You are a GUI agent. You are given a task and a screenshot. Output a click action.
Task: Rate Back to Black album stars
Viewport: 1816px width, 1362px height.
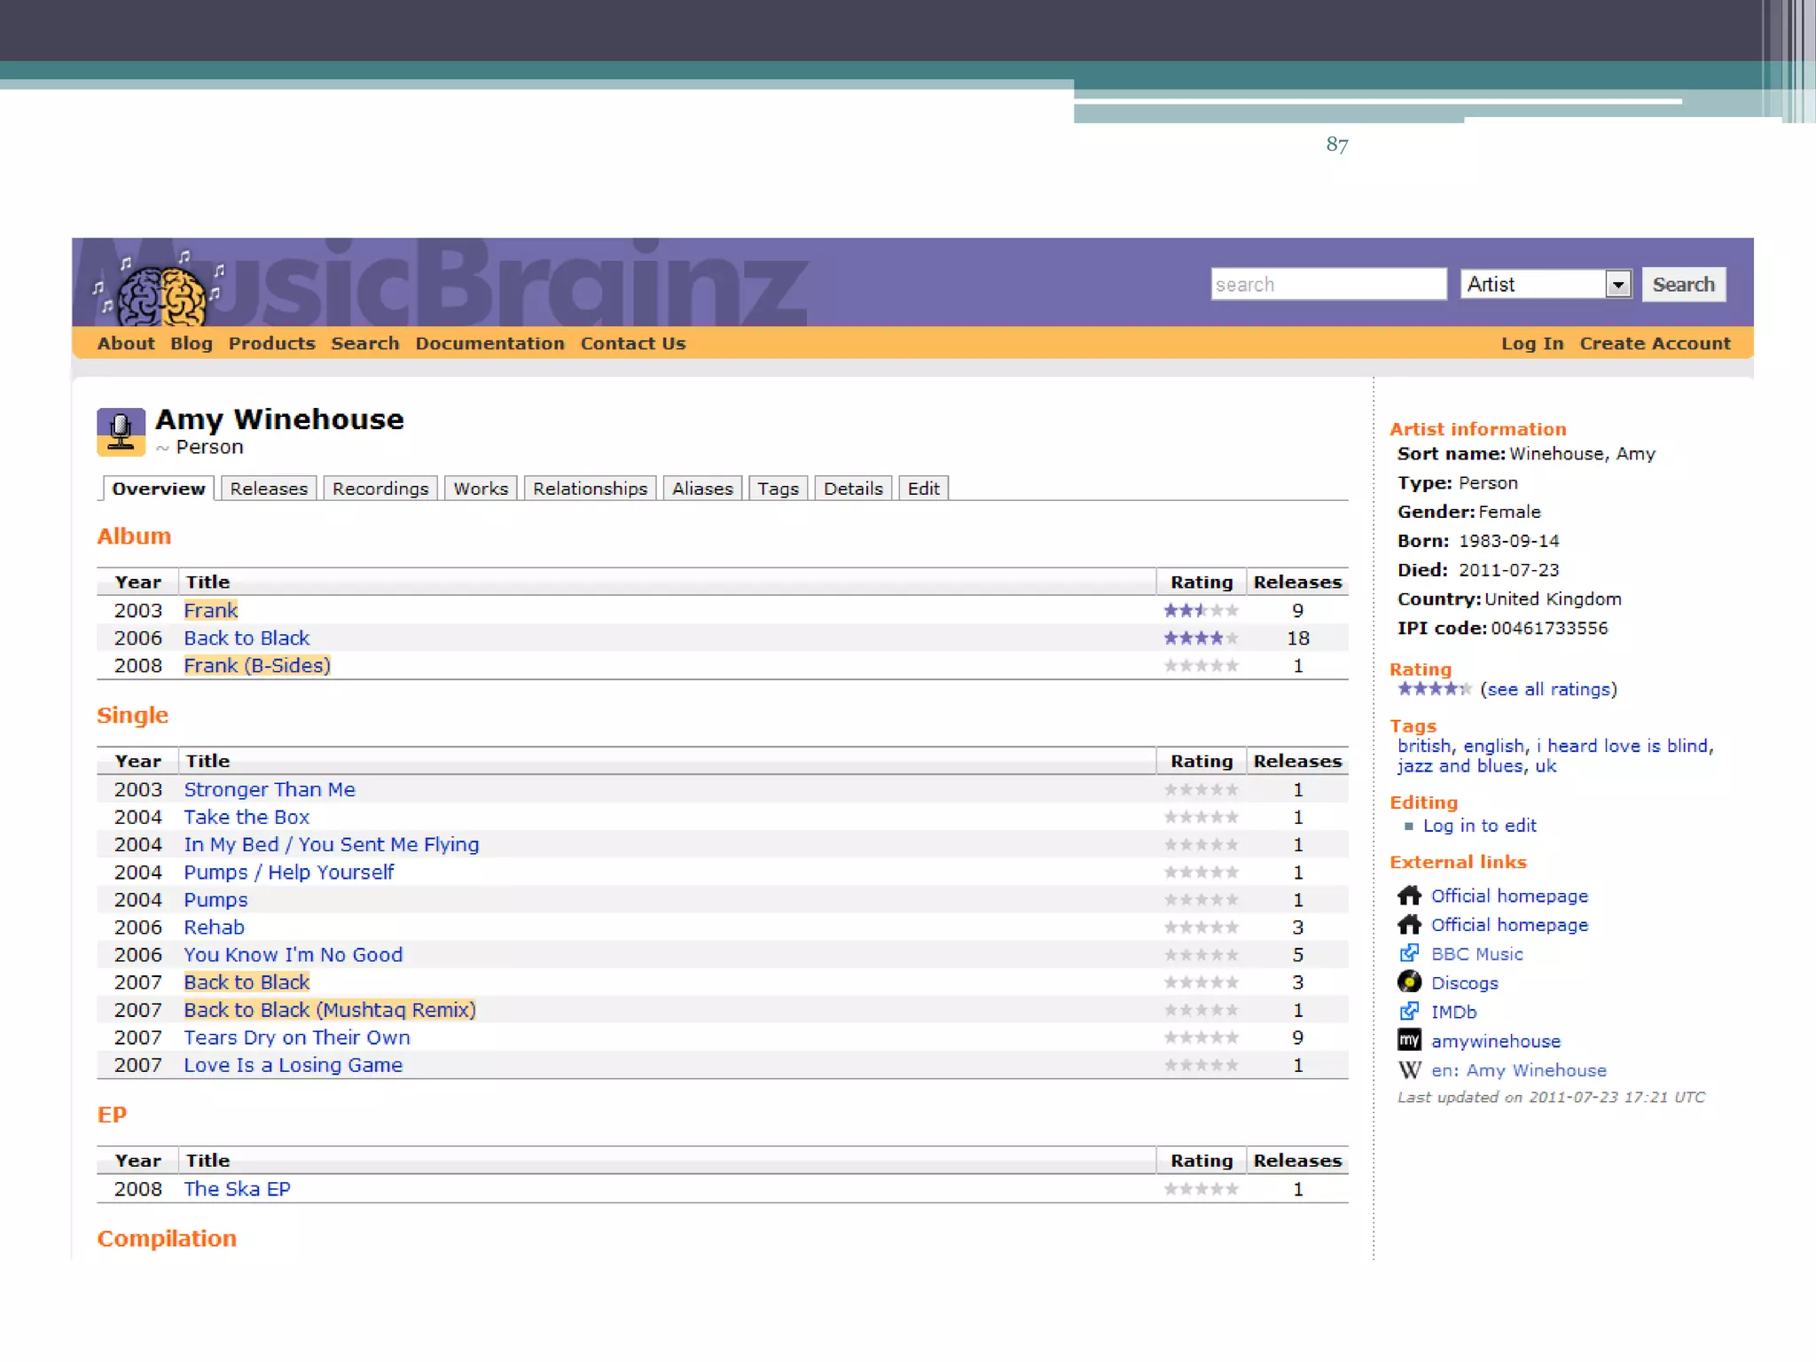coord(1201,638)
